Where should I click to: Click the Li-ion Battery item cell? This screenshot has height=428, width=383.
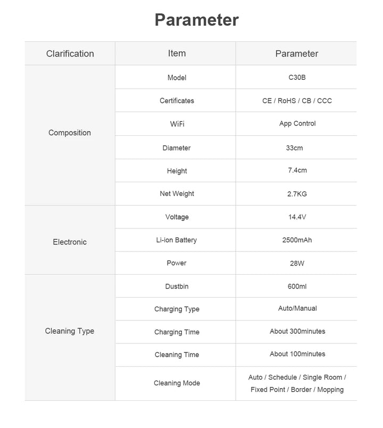[x=177, y=240]
